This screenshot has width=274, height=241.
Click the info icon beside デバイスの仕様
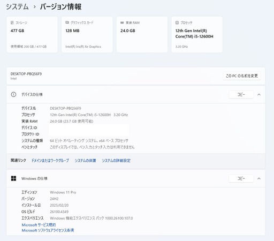tap(13, 94)
